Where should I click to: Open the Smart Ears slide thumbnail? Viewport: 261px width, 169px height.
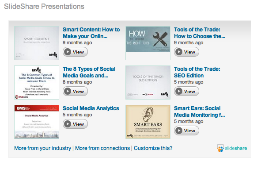148,122
